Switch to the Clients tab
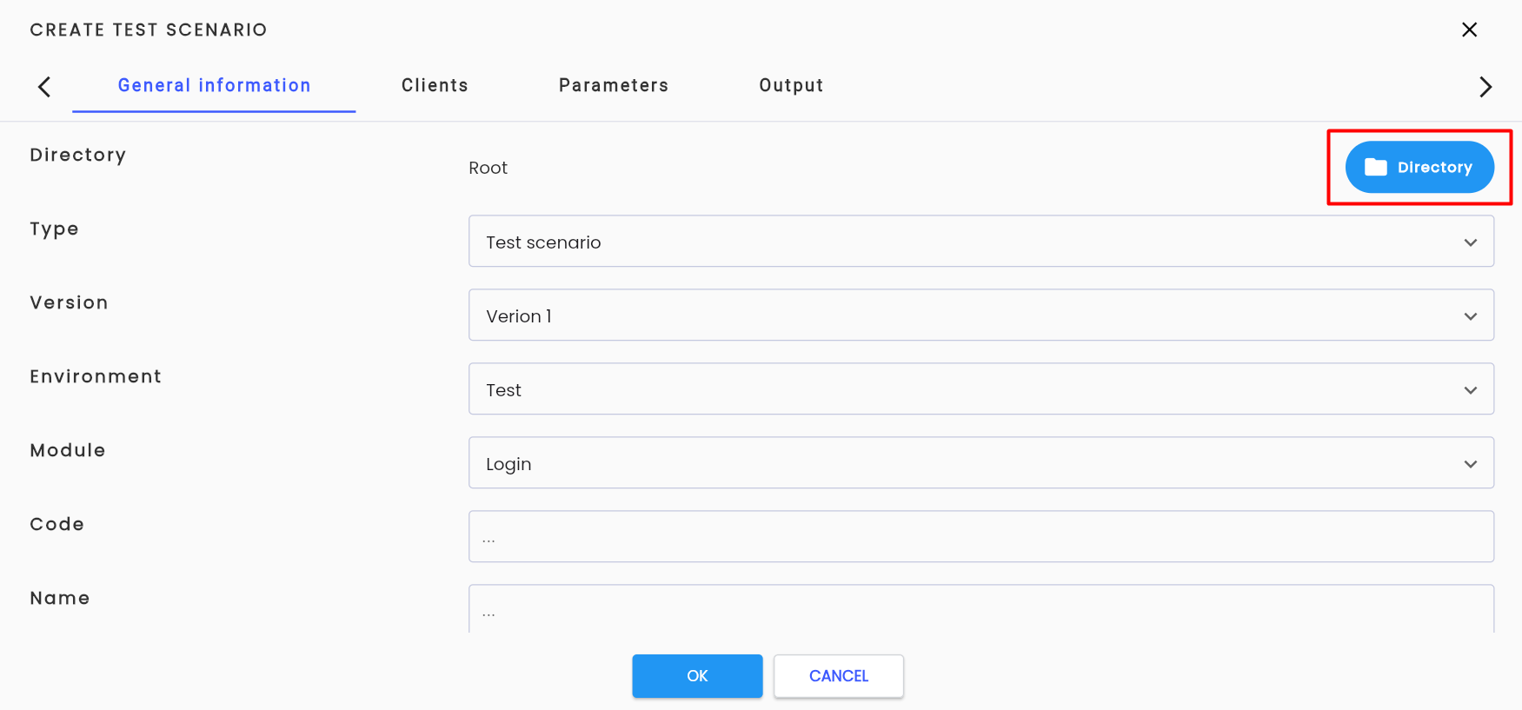Screen dimensions: 1522x710 435,85
